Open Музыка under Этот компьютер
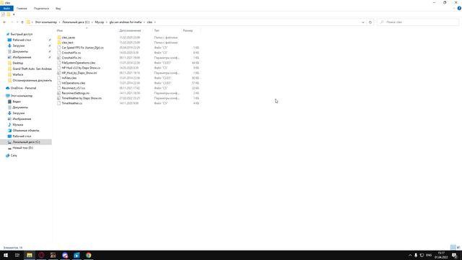This screenshot has width=462, height=260. pos(17,125)
